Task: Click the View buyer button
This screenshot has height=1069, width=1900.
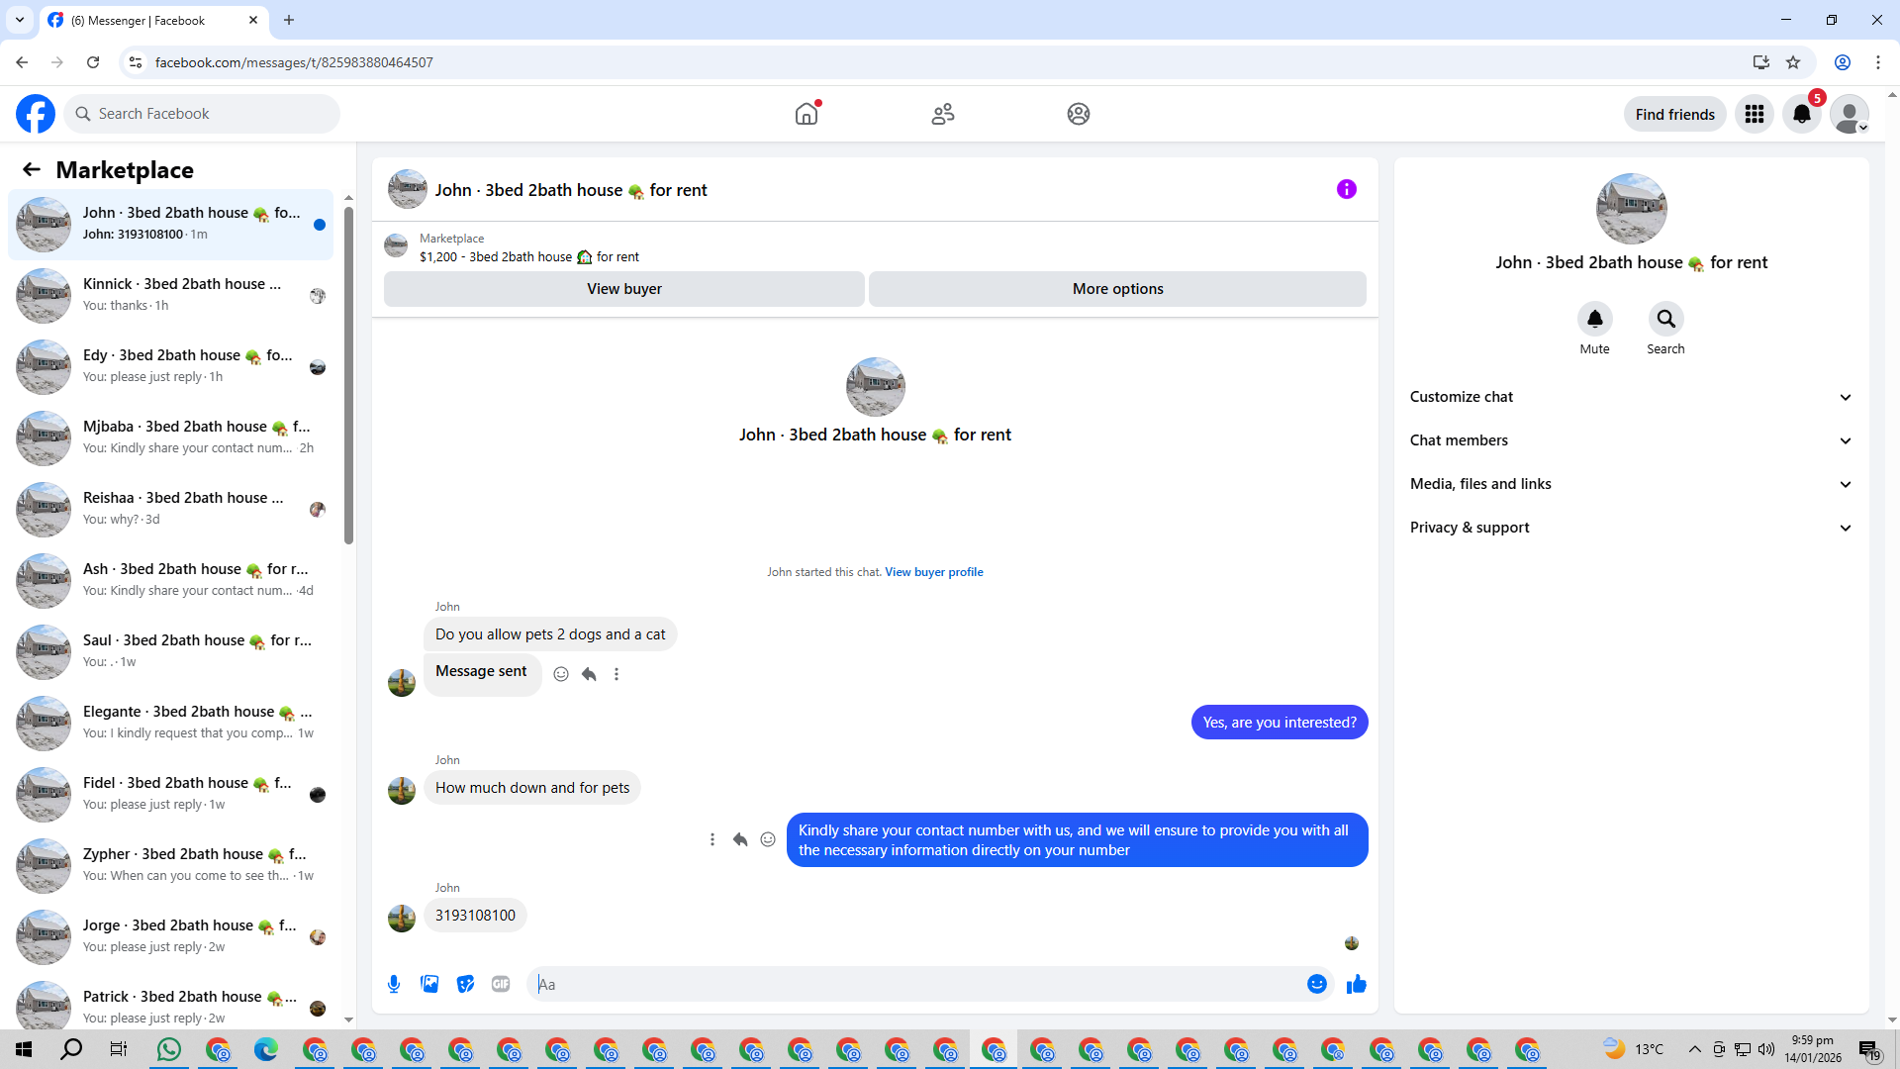Action: [x=623, y=289]
